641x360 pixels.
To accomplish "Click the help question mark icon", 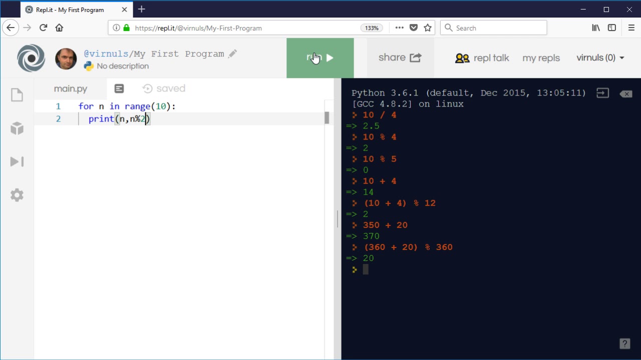I will click(x=625, y=343).
